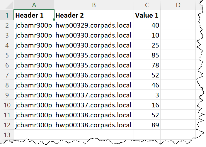The width and height of the screenshot is (206, 147).
Task: Select row 4 header
Action: (x=7, y=45)
